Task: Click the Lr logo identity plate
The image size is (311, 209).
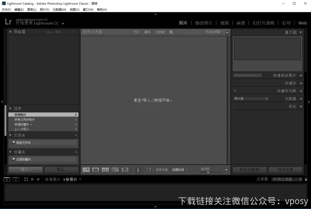Action: coord(8,22)
